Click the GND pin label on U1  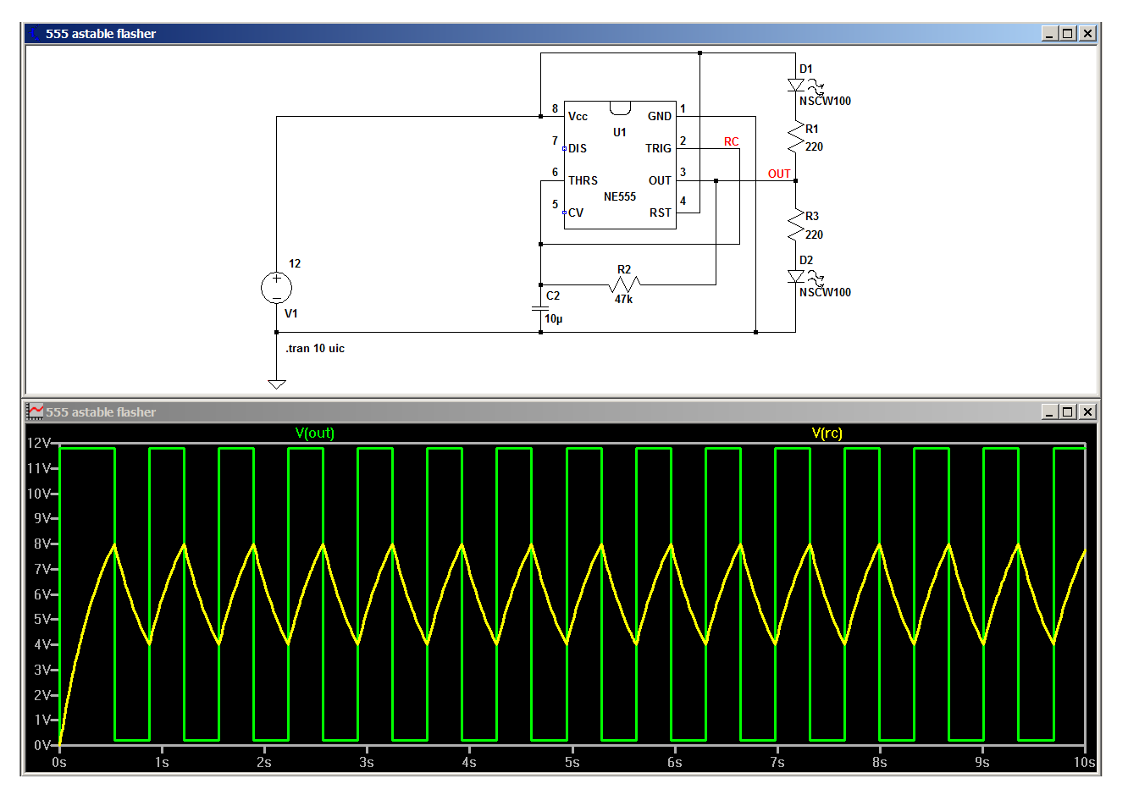click(x=660, y=116)
